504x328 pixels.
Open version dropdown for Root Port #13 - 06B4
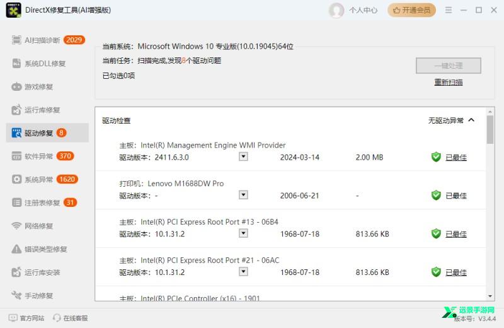(x=243, y=233)
